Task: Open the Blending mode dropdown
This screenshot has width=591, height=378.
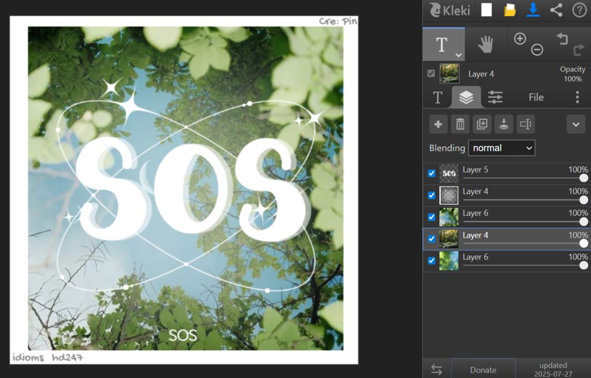Action: [501, 148]
